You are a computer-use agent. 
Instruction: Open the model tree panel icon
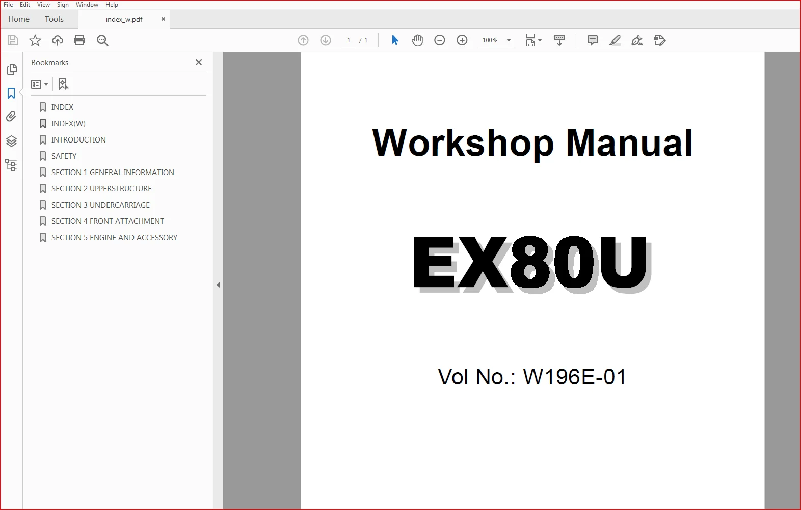(x=11, y=165)
